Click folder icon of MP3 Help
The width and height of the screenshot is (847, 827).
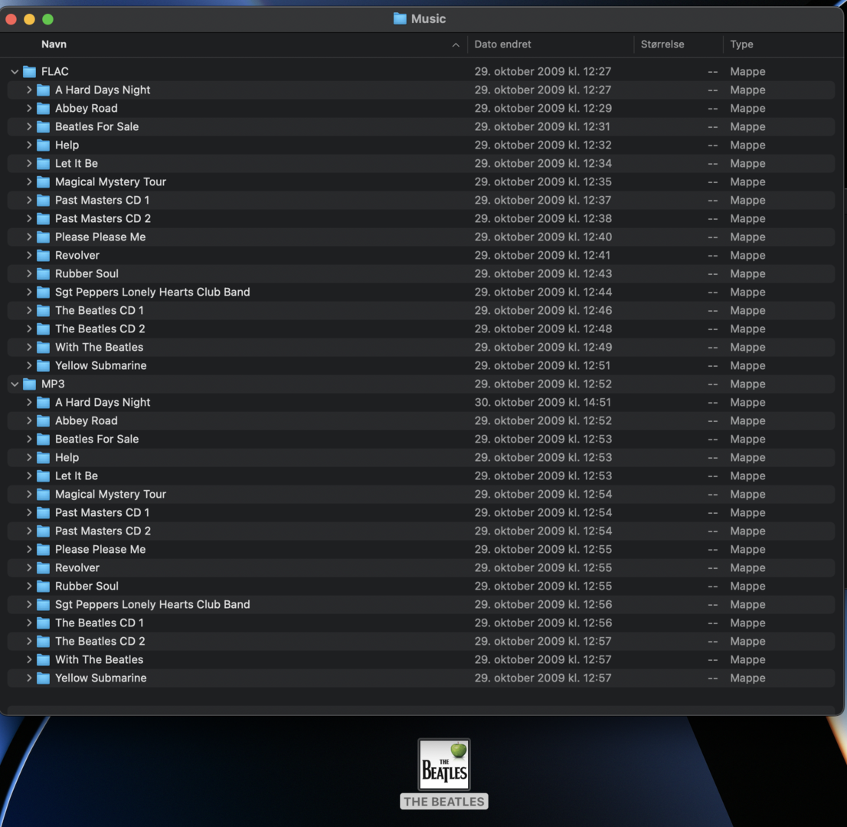click(43, 457)
